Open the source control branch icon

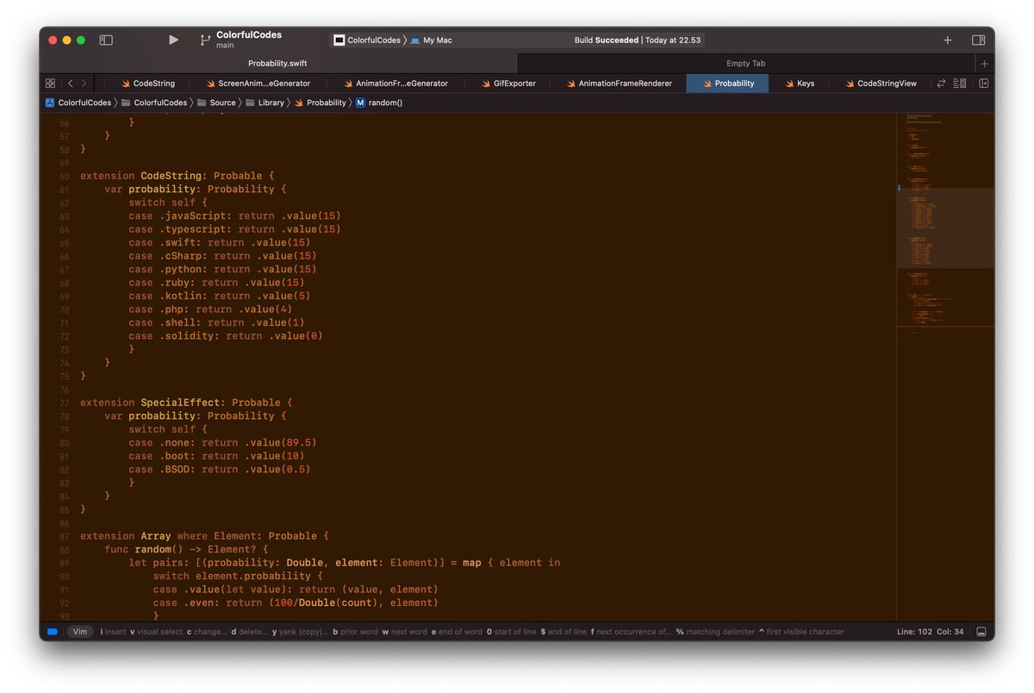pyautogui.click(x=205, y=40)
